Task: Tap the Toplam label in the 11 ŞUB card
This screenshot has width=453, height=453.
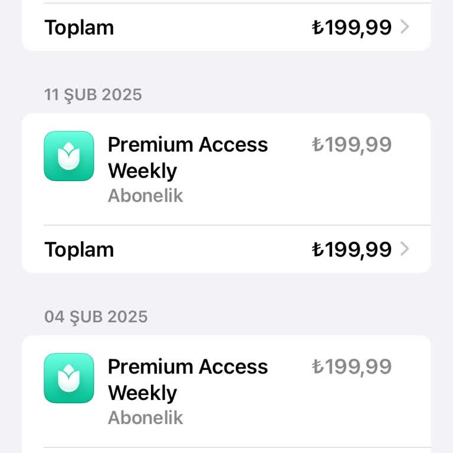Action: tap(79, 250)
